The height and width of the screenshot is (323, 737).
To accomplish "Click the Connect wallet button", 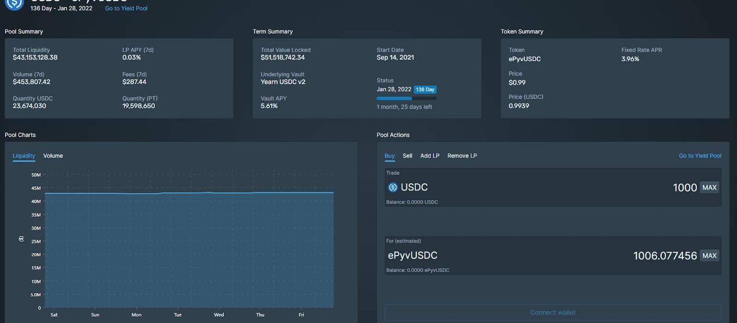I will [552, 312].
